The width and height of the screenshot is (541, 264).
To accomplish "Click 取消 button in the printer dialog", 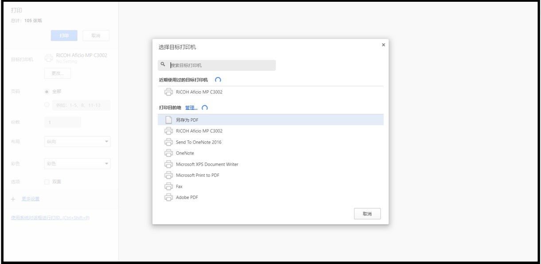I will (x=367, y=214).
